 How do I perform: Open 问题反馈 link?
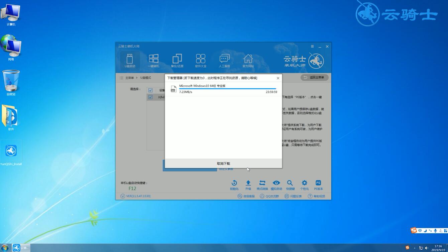coord(293,196)
